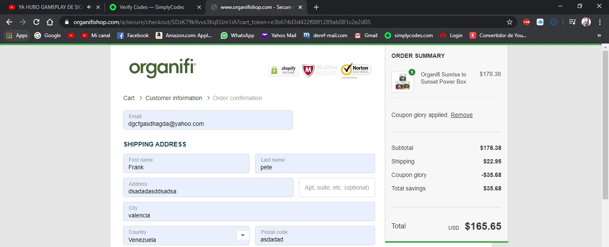This screenshot has height=247, width=609.
Task: Open the Chrome three-dot menu
Action: [x=600, y=22]
